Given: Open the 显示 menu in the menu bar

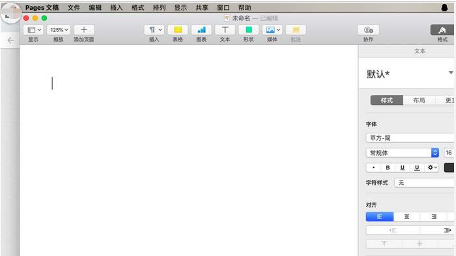Looking at the screenshot, I should (x=180, y=8).
